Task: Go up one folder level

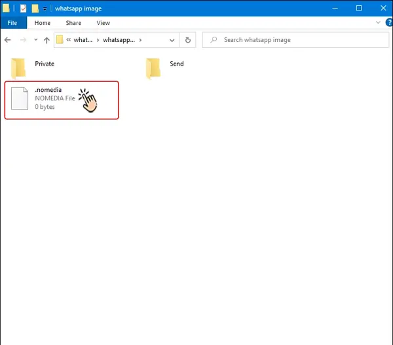Action: [47, 40]
